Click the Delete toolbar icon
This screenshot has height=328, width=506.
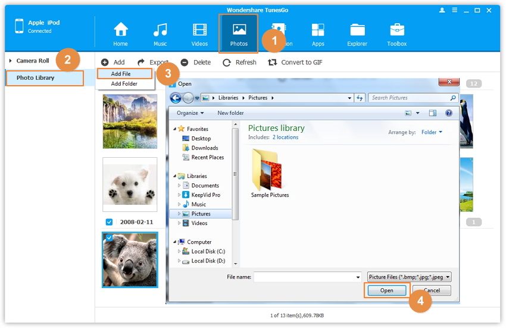(185, 63)
